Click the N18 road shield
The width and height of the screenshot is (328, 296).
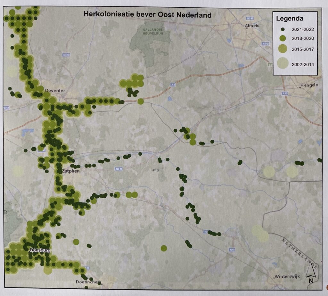pos(233,249)
